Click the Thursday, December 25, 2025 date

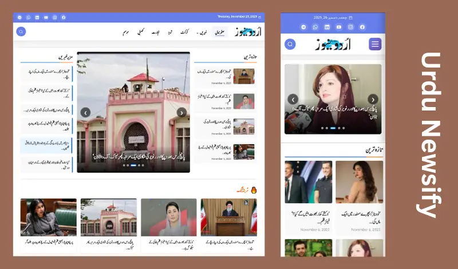(x=237, y=17)
